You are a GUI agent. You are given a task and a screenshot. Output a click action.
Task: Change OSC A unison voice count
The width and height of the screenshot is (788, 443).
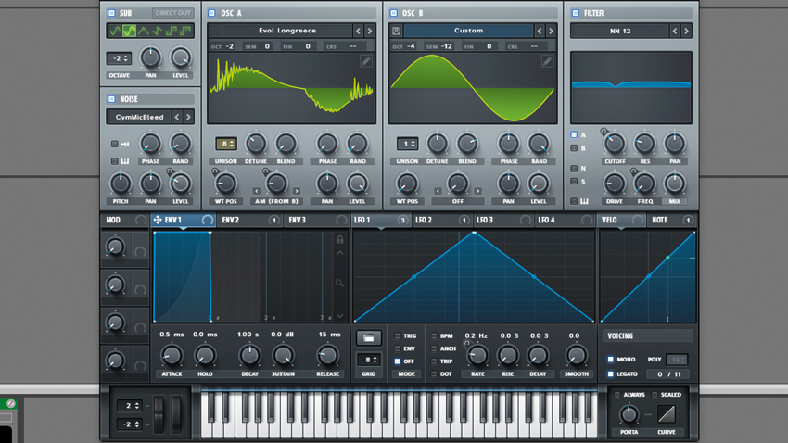coord(225,145)
